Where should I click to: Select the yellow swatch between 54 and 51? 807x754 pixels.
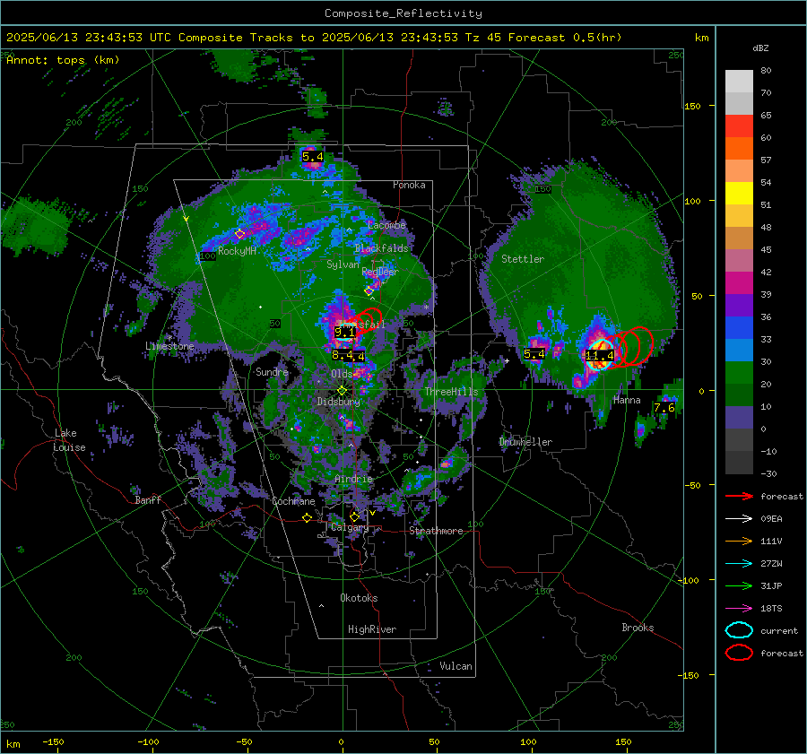[739, 194]
